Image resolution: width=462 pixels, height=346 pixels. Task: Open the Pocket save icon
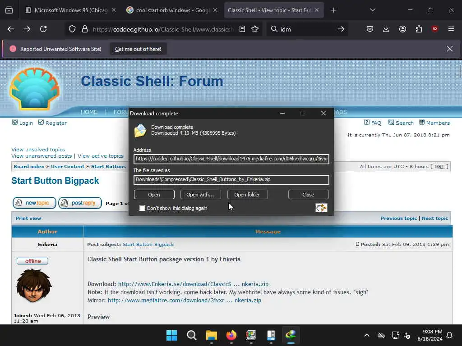point(370,29)
